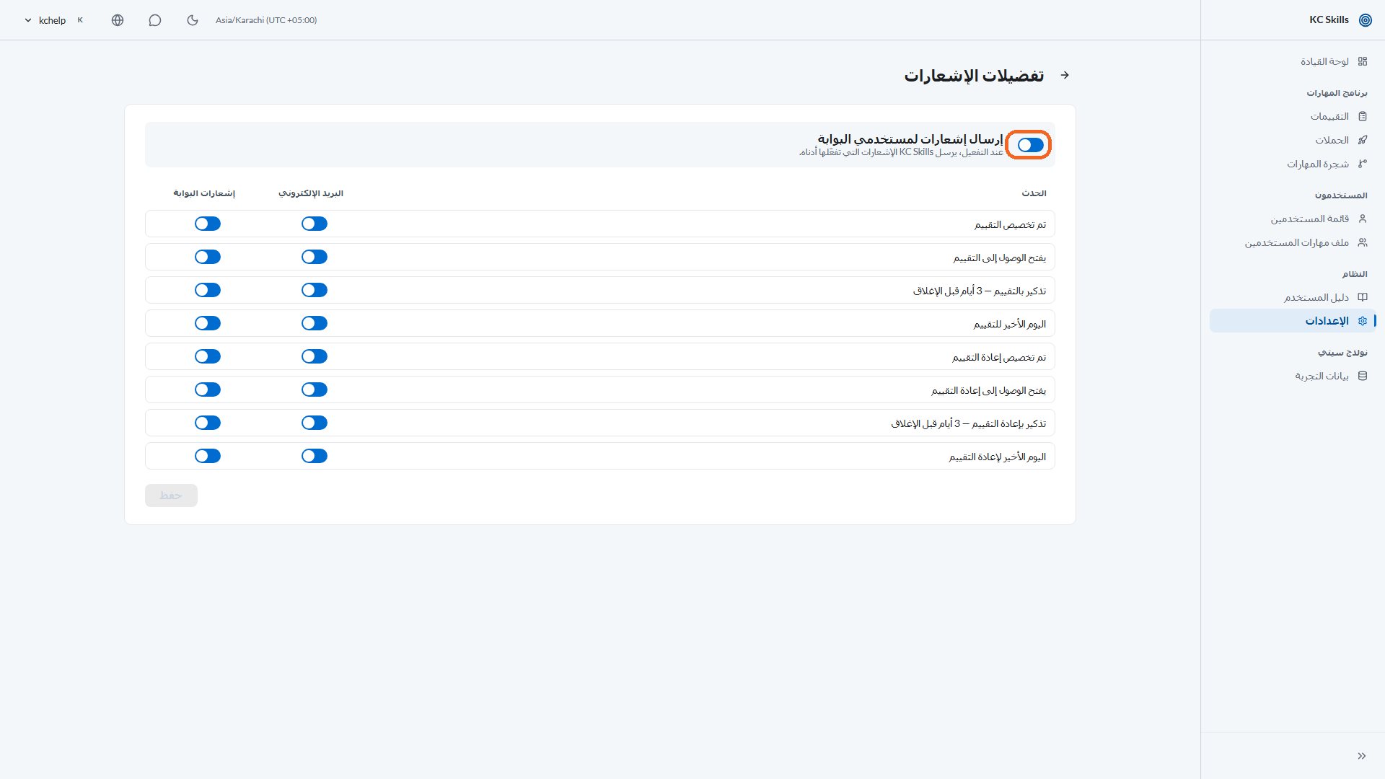The width and height of the screenshot is (1385, 779).
Task: Click the K user avatar
Action: pos(80,20)
